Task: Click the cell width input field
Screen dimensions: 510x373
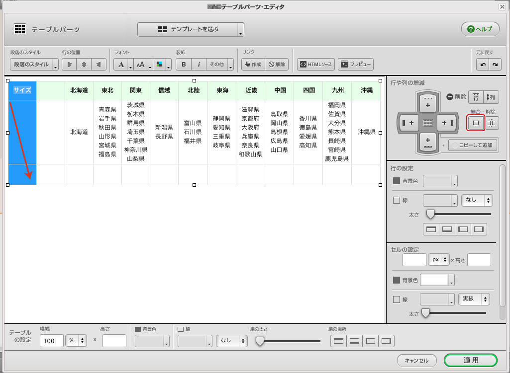Action: click(x=414, y=260)
